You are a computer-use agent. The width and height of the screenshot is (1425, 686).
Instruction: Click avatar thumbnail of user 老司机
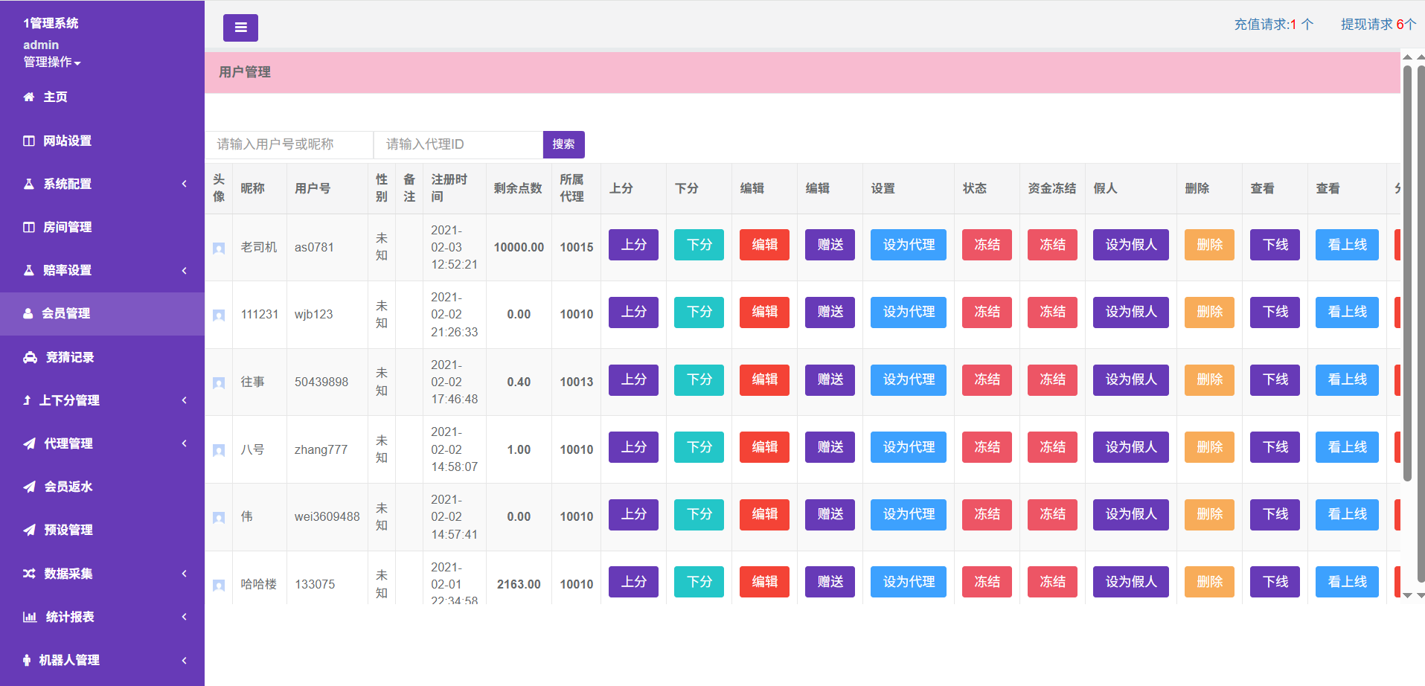[219, 248]
